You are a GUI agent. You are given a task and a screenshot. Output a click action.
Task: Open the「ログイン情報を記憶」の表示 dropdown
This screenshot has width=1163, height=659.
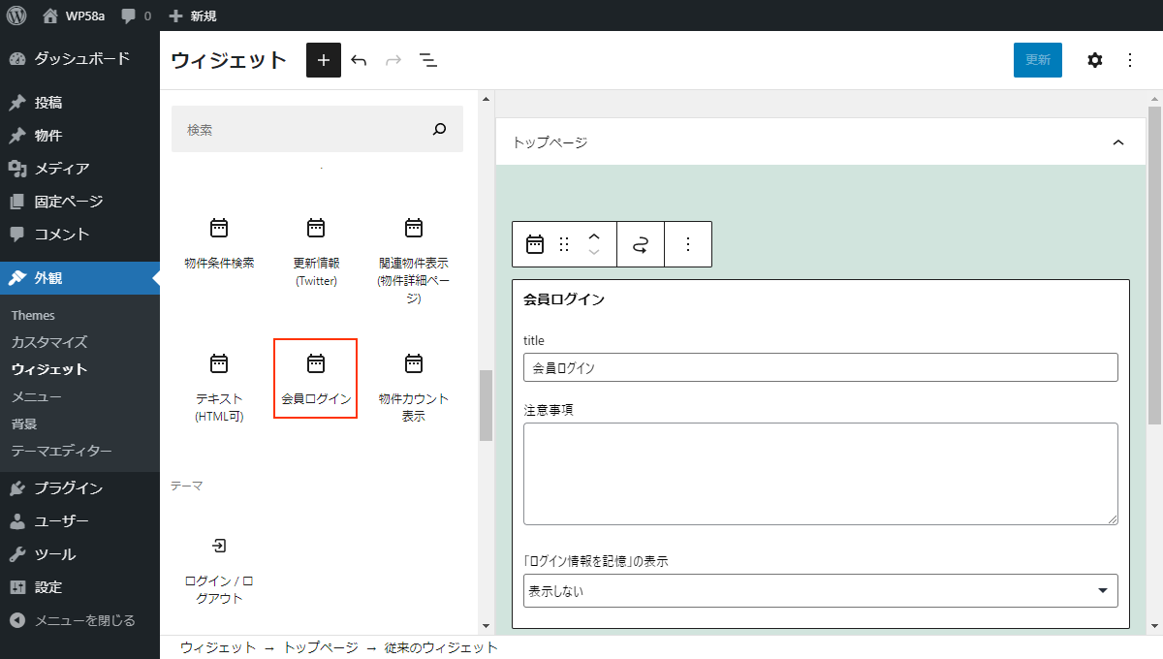820,590
